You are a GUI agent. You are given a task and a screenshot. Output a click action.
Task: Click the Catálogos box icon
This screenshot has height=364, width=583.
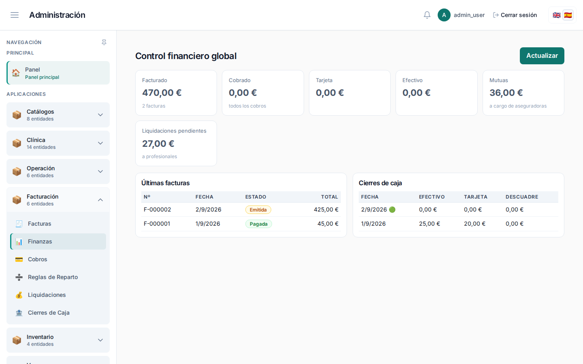click(x=17, y=115)
